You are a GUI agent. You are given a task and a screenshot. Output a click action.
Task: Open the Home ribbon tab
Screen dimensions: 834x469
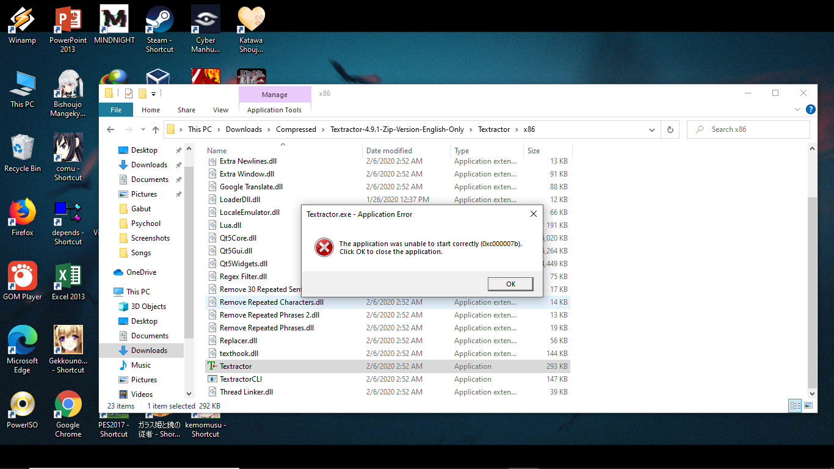151,110
